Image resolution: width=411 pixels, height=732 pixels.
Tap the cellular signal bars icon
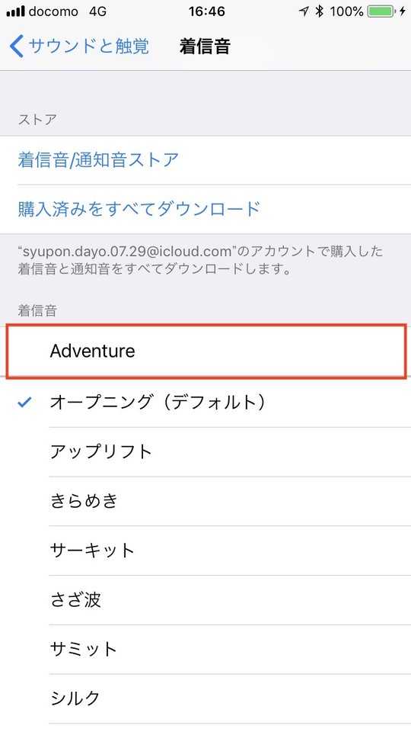(15, 12)
